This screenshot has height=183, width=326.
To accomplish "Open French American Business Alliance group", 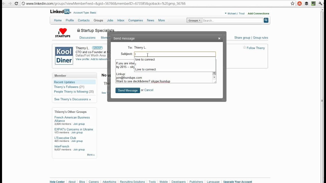I will click(72, 119).
